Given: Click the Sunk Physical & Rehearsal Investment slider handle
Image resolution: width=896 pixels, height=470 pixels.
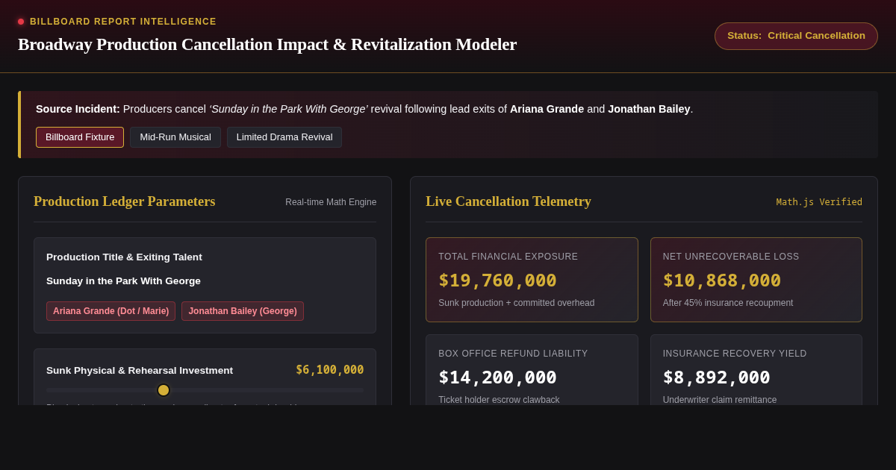Looking at the screenshot, I should coord(164,390).
